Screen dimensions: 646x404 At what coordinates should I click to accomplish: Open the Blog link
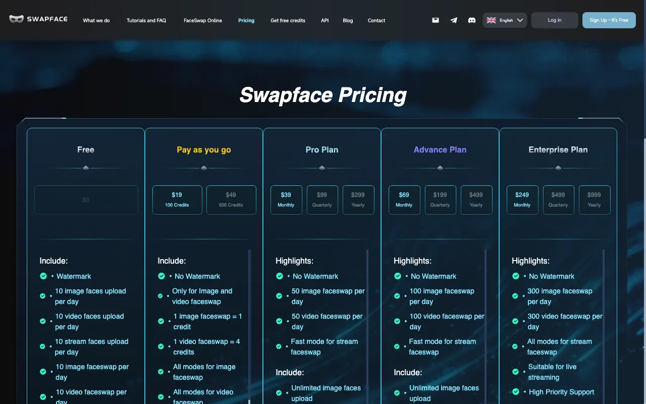[348, 21]
